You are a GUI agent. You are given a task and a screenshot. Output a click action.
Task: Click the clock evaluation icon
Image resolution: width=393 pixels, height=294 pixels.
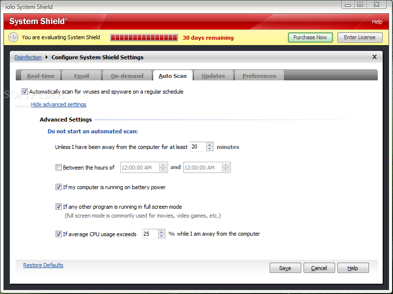13,37
